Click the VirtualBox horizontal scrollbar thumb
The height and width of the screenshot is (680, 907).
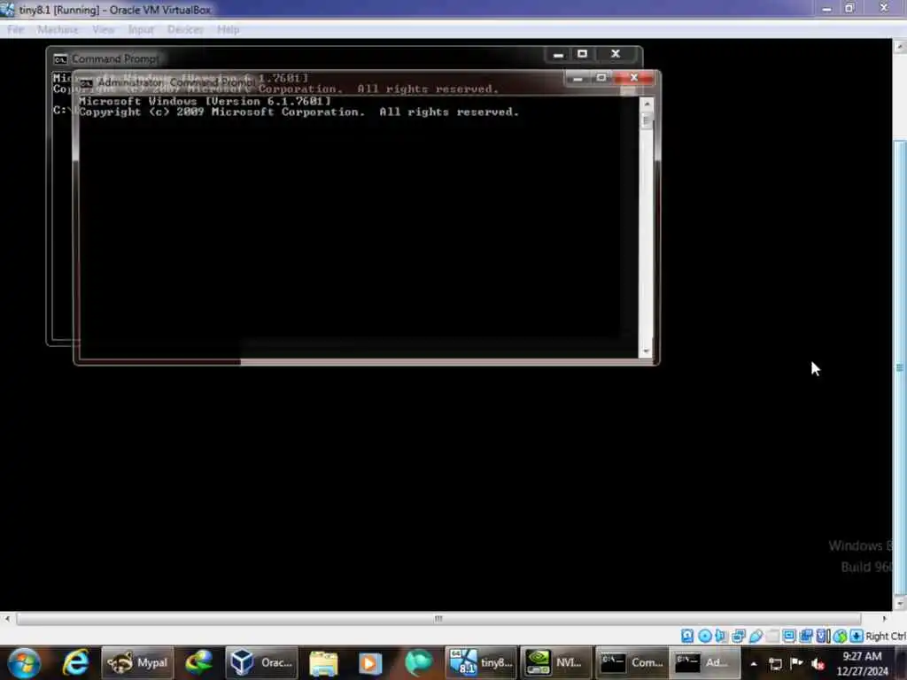point(439,619)
